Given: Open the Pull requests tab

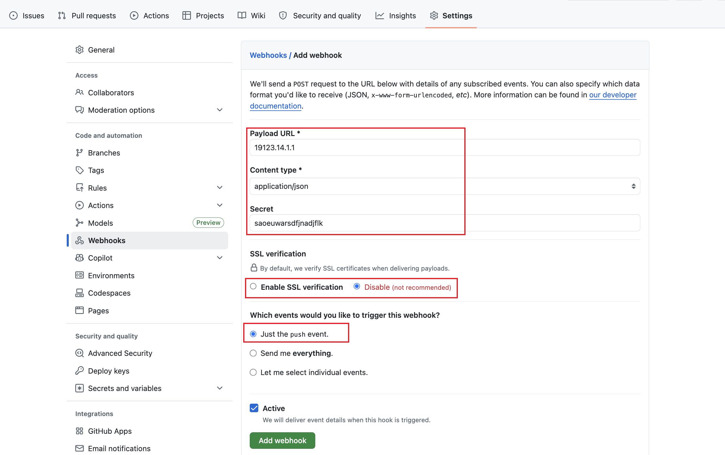Looking at the screenshot, I should point(93,15).
